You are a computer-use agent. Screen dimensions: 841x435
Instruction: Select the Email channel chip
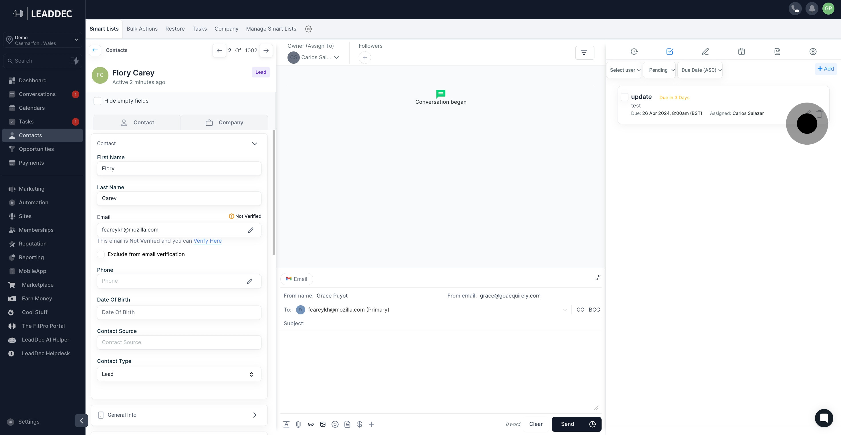296,279
